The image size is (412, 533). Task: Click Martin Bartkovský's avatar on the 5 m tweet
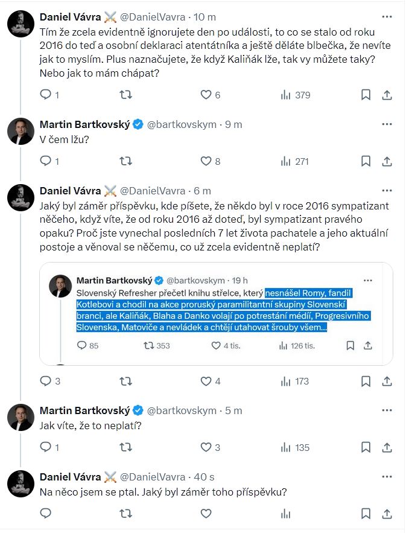point(21,417)
